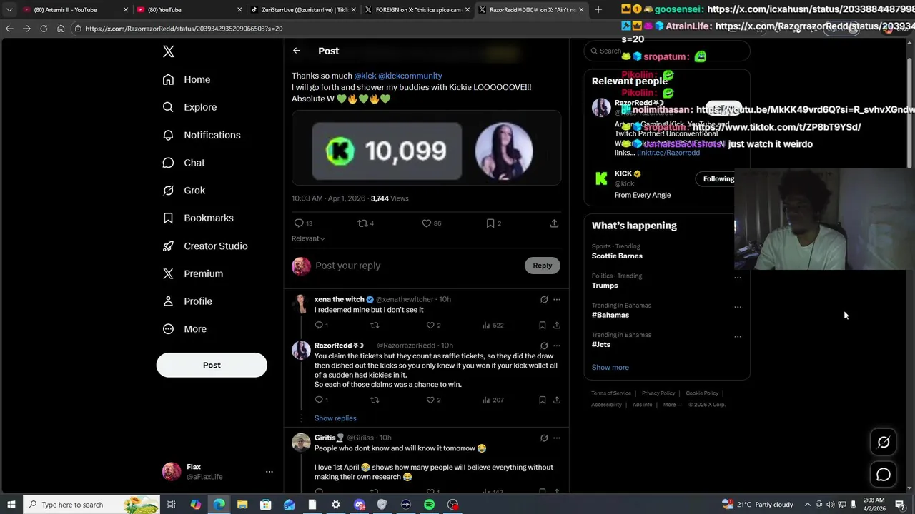Viewport: 915px width, 514px height.
Task: Open #Jets trending topic
Action: (x=601, y=344)
